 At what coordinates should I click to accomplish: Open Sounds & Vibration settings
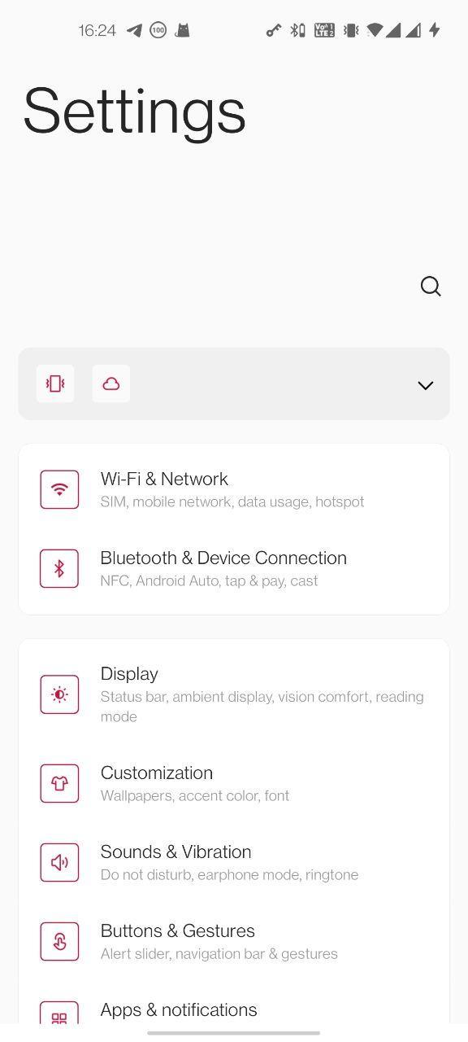pyautogui.click(x=234, y=862)
